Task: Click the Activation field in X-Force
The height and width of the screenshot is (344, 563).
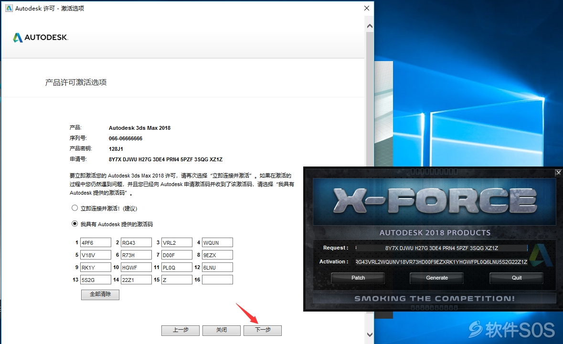Action: 441,262
